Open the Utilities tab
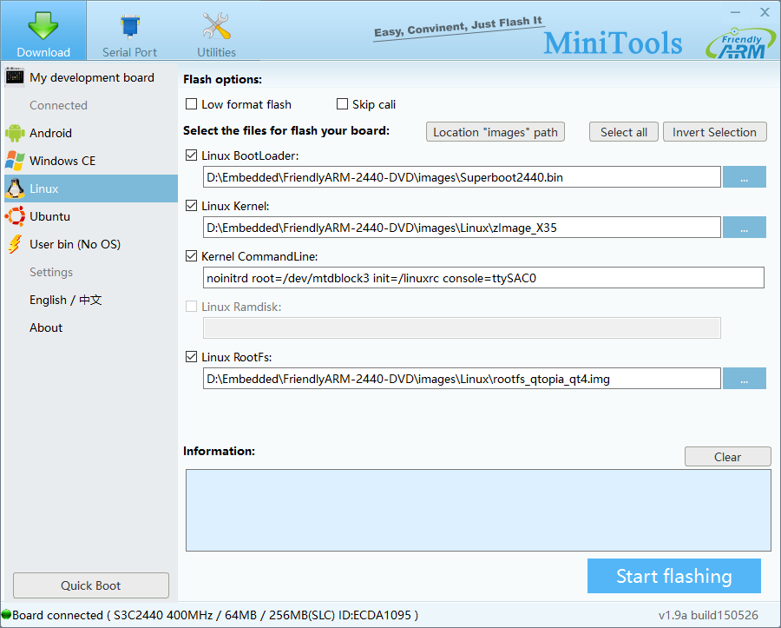Screen dimensions: 781x628 (x=216, y=30)
